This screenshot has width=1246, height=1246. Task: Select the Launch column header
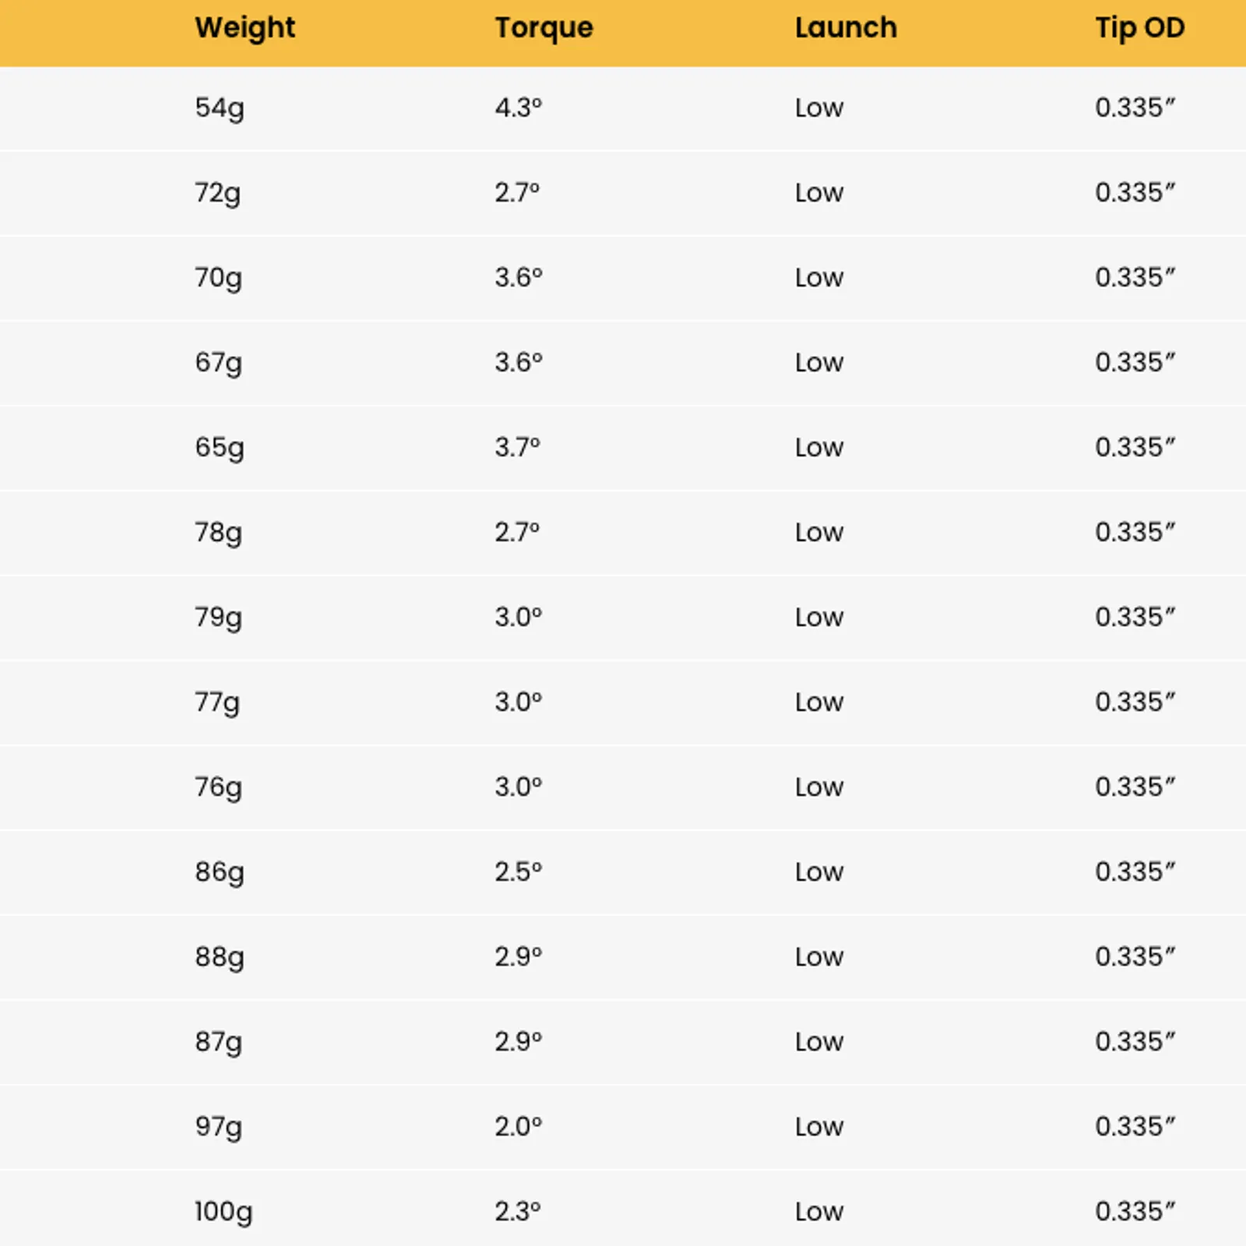(846, 27)
